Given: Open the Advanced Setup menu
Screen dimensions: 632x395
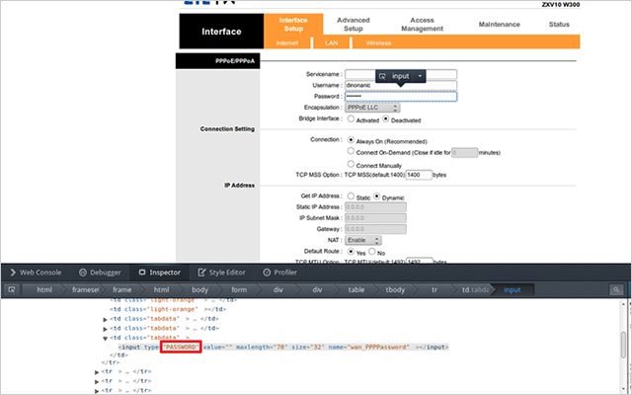Looking at the screenshot, I should tap(353, 24).
